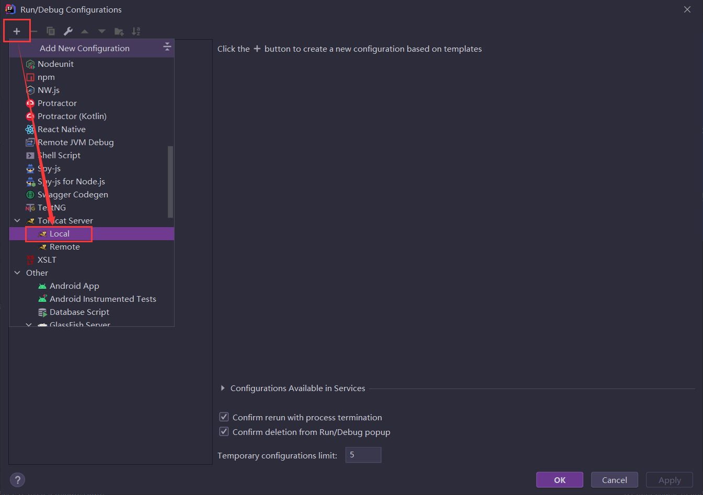Screen dimensions: 703x495
Task: Select the NW.js list entry
Action: 91,90
